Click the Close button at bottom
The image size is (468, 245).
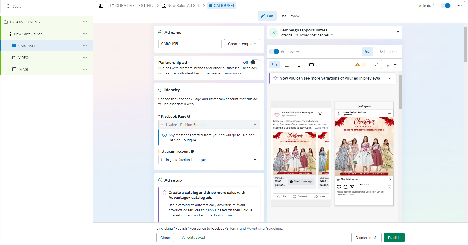(x=165, y=238)
